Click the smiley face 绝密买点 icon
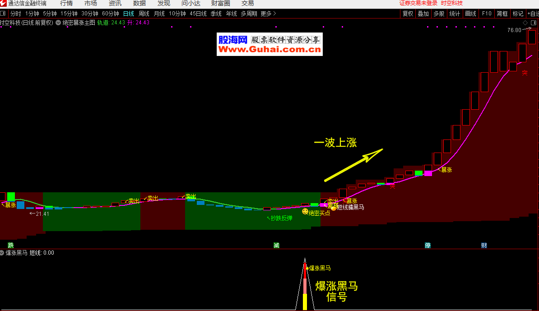The image size is (539, 311). coord(306,211)
